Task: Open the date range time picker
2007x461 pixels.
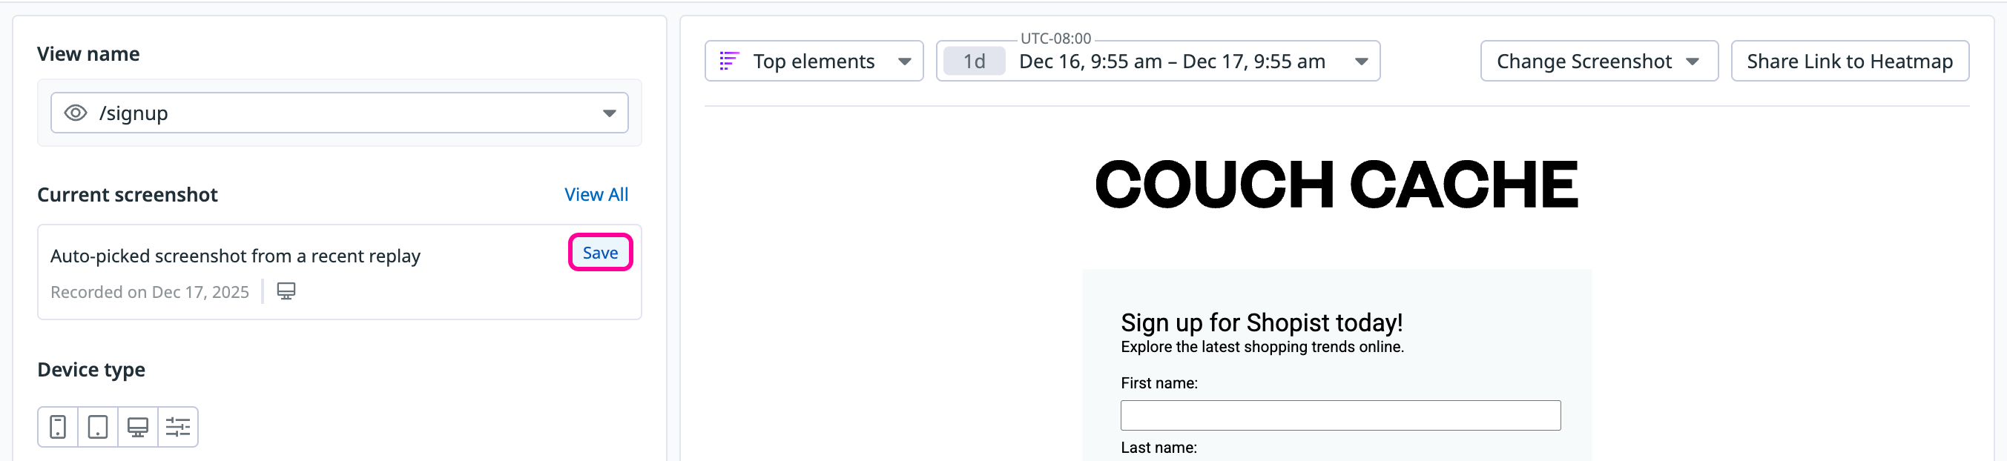Action: pos(1171,61)
